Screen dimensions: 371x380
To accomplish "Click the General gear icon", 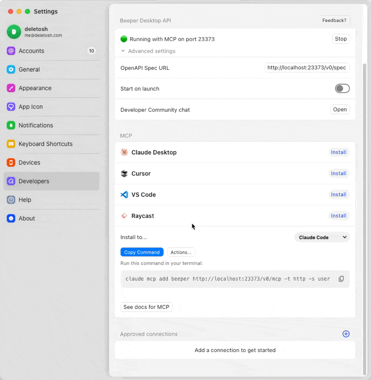I will [11, 69].
